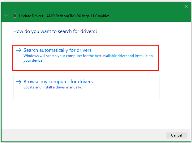The height and width of the screenshot is (143, 192).
Task: Click the 'Update Drivers' title text
Action: click(31, 16)
